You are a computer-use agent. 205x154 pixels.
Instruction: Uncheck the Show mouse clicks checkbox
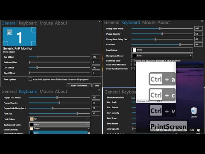pyautogui.click(x=133, y=98)
